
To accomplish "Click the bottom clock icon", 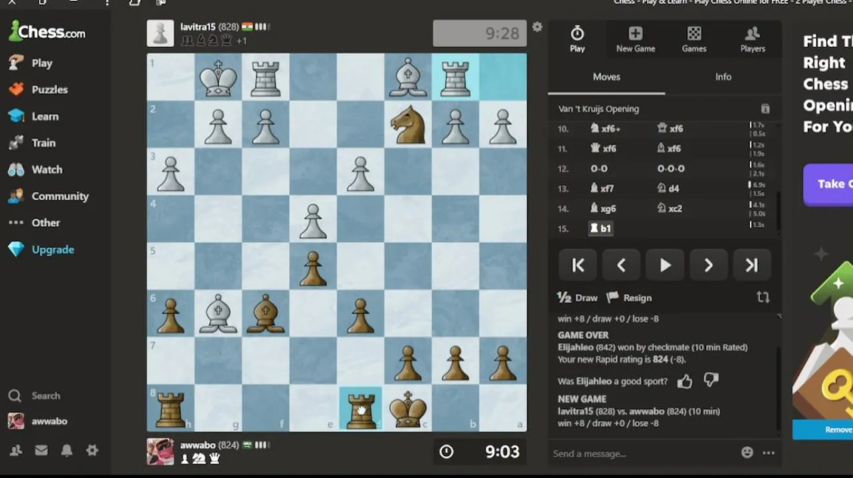I will (446, 452).
